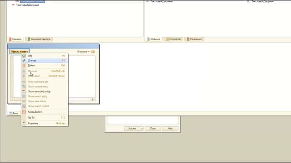Select ТекстовыйДокумент in the elements tree
The width and height of the screenshot is (291, 163).
(27, 5)
